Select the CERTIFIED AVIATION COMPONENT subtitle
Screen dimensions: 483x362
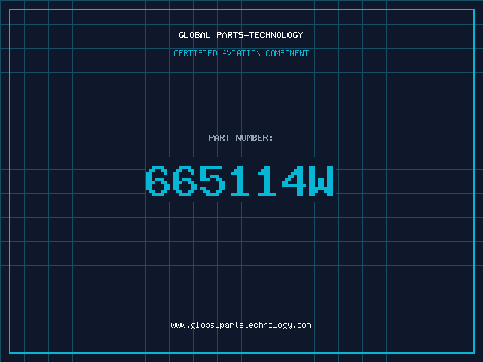click(241, 53)
